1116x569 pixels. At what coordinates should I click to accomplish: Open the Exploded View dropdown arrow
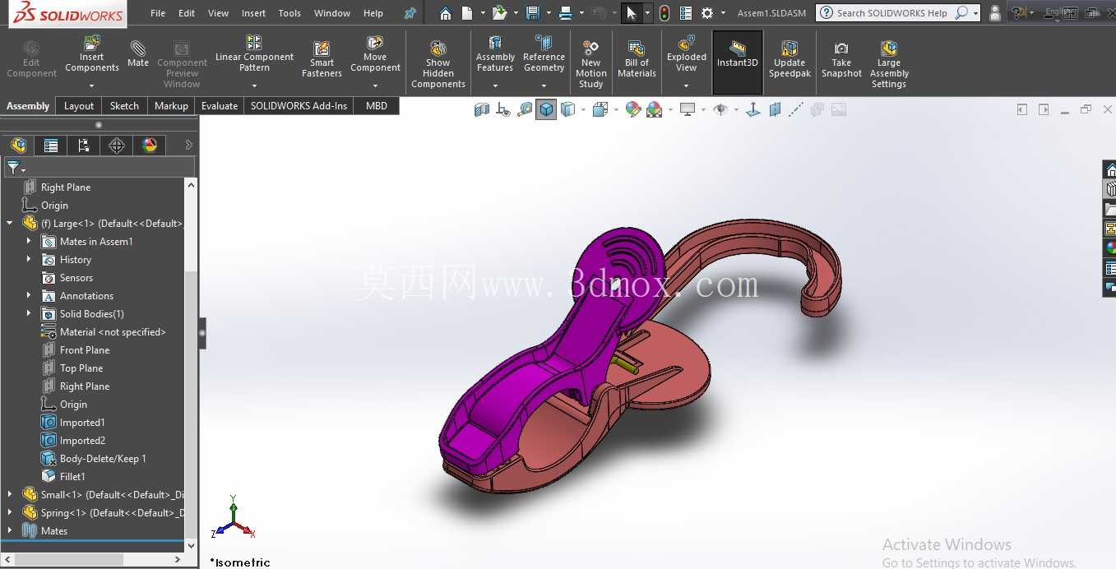pyautogui.click(x=687, y=86)
